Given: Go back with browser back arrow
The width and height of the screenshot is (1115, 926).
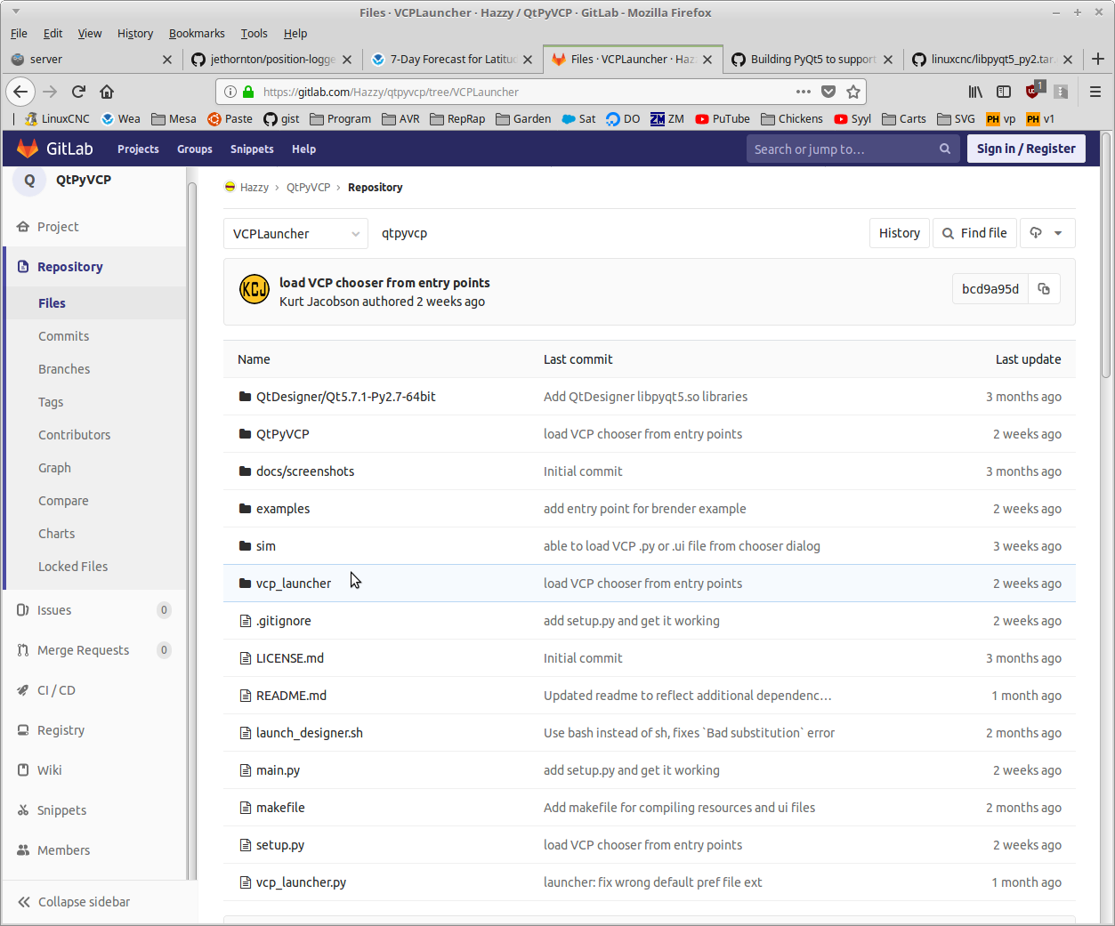Looking at the screenshot, I should (x=20, y=92).
